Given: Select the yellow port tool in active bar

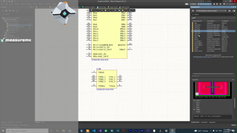Looking at the screenshot, I should 123,10.
